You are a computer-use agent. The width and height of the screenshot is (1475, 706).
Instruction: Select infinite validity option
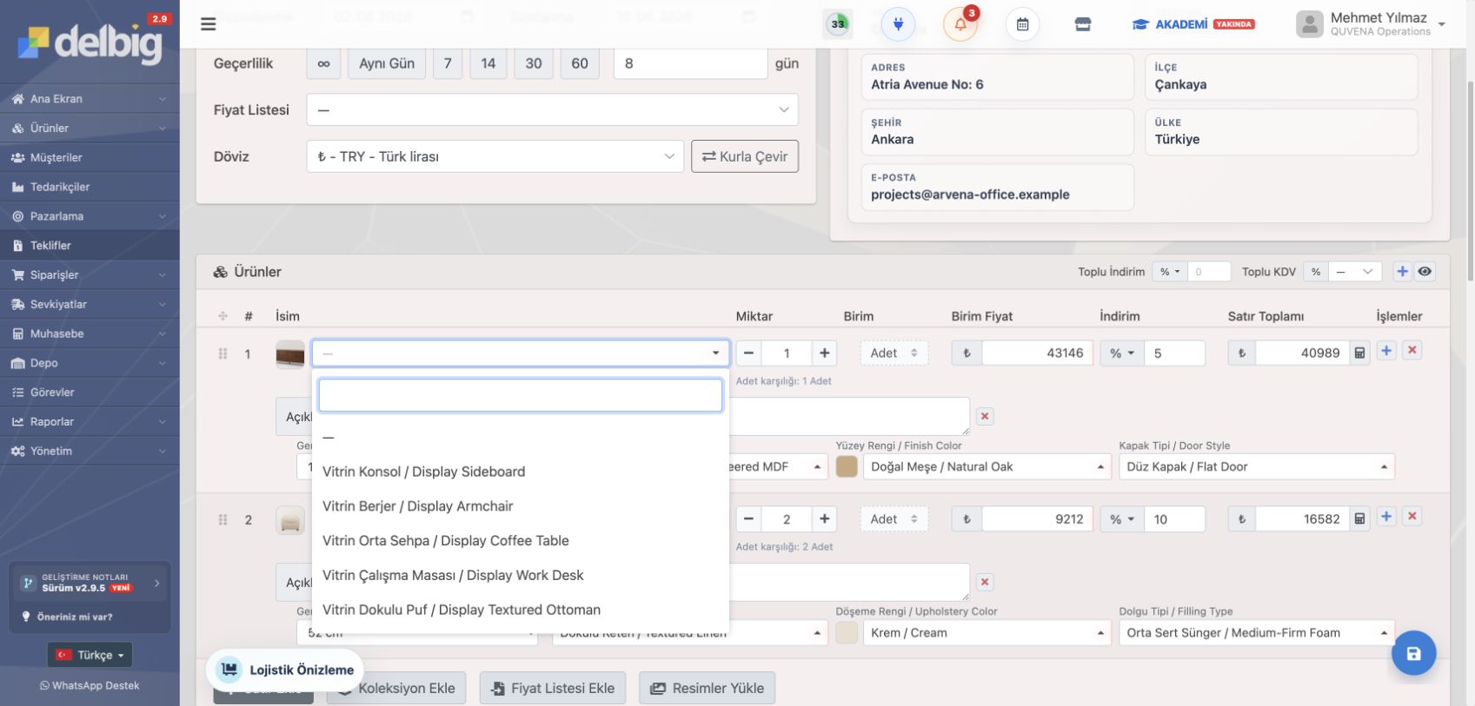click(323, 63)
